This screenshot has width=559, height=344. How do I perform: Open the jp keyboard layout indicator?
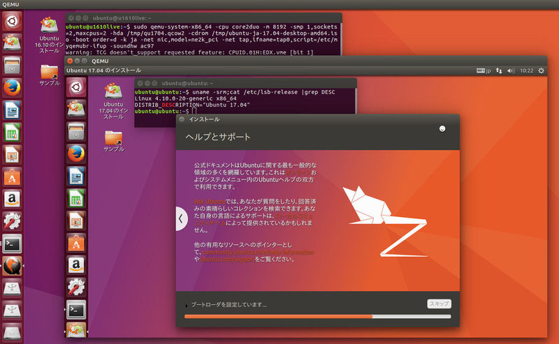click(484, 70)
